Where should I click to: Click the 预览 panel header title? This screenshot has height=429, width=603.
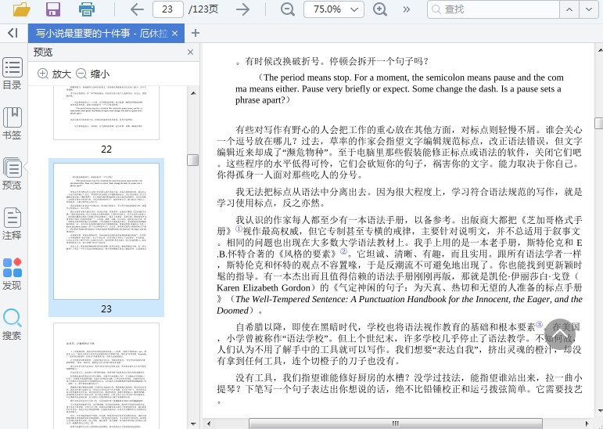[x=43, y=52]
